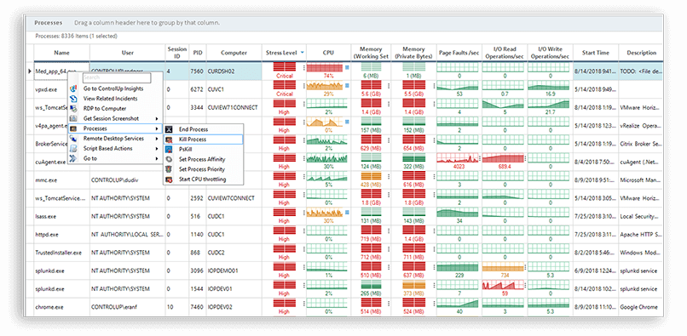687x336 pixels.
Task: Click the PsKill icon in the submenu
Action: coord(169,149)
